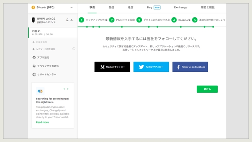Switch to the 取引 tab
The width and height of the screenshot is (252, 142).
92,7
